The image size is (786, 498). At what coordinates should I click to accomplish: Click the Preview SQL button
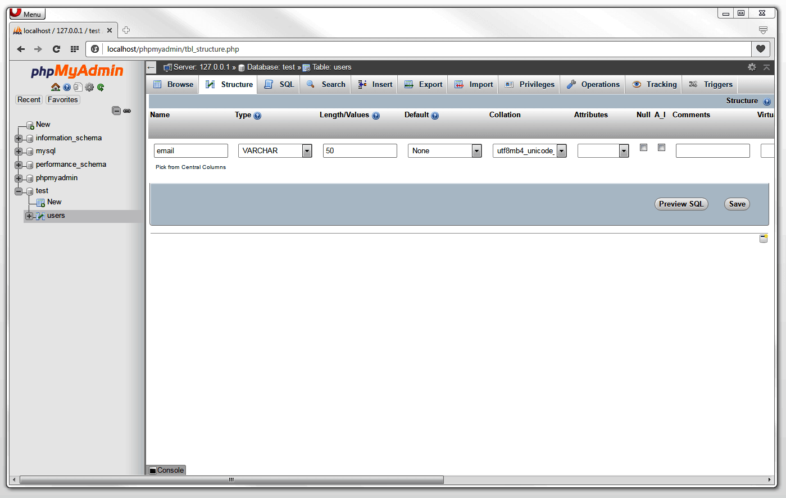(681, 204)
